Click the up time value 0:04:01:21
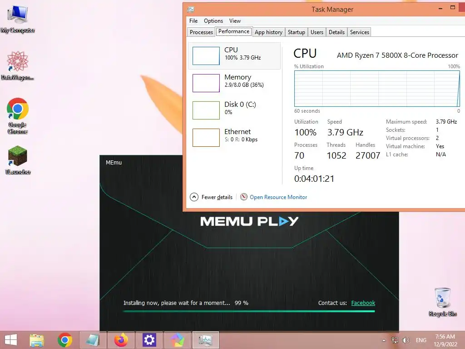This screenshot has height=349, width=465. coord(314,179)
